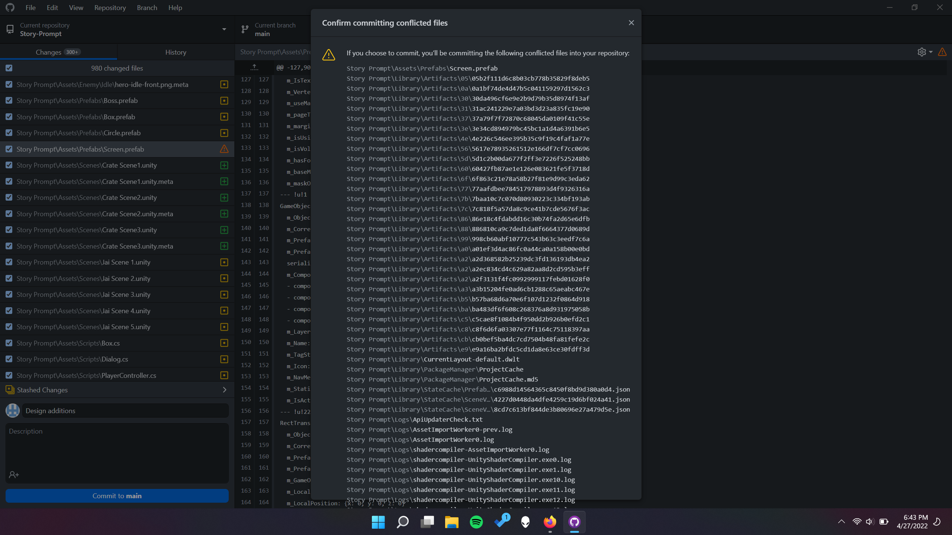952x535 pixels.
Task: Uncheck the PlayerController.cs checkbox
Action: (x=9, y=375)
